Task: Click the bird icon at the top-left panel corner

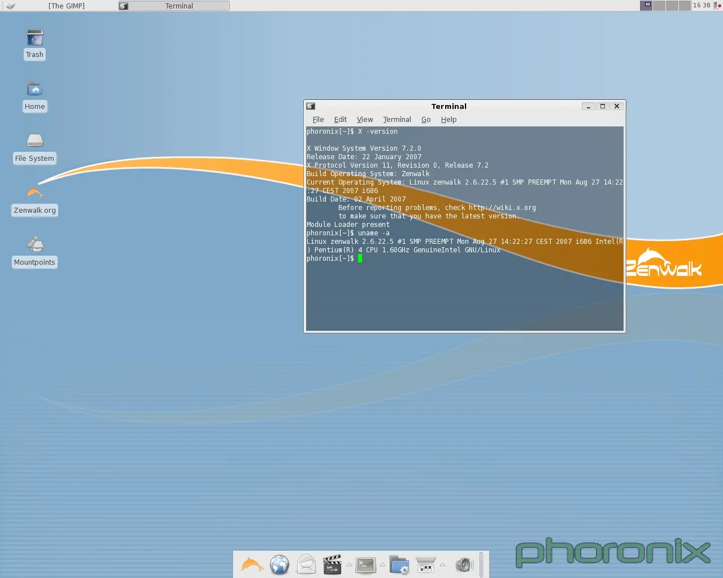Action: tap(10, 6)
